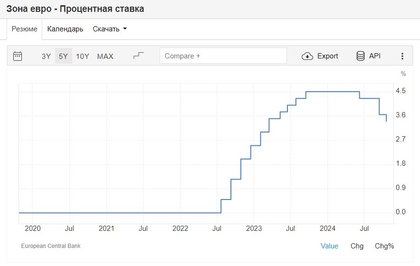Show the Value view

click(329, 246)
